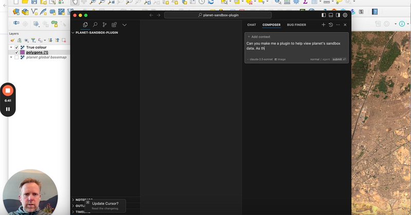
Task: Open QGIS Data Source Manager icon
Action: pyautogui.click(x=16, y=12)
